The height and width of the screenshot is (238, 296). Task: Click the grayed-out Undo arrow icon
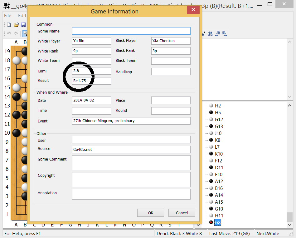(x=9, y=34)
